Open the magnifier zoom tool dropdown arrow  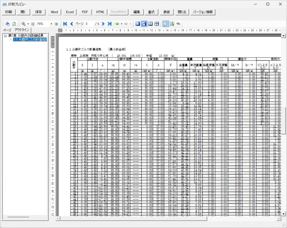28,24
